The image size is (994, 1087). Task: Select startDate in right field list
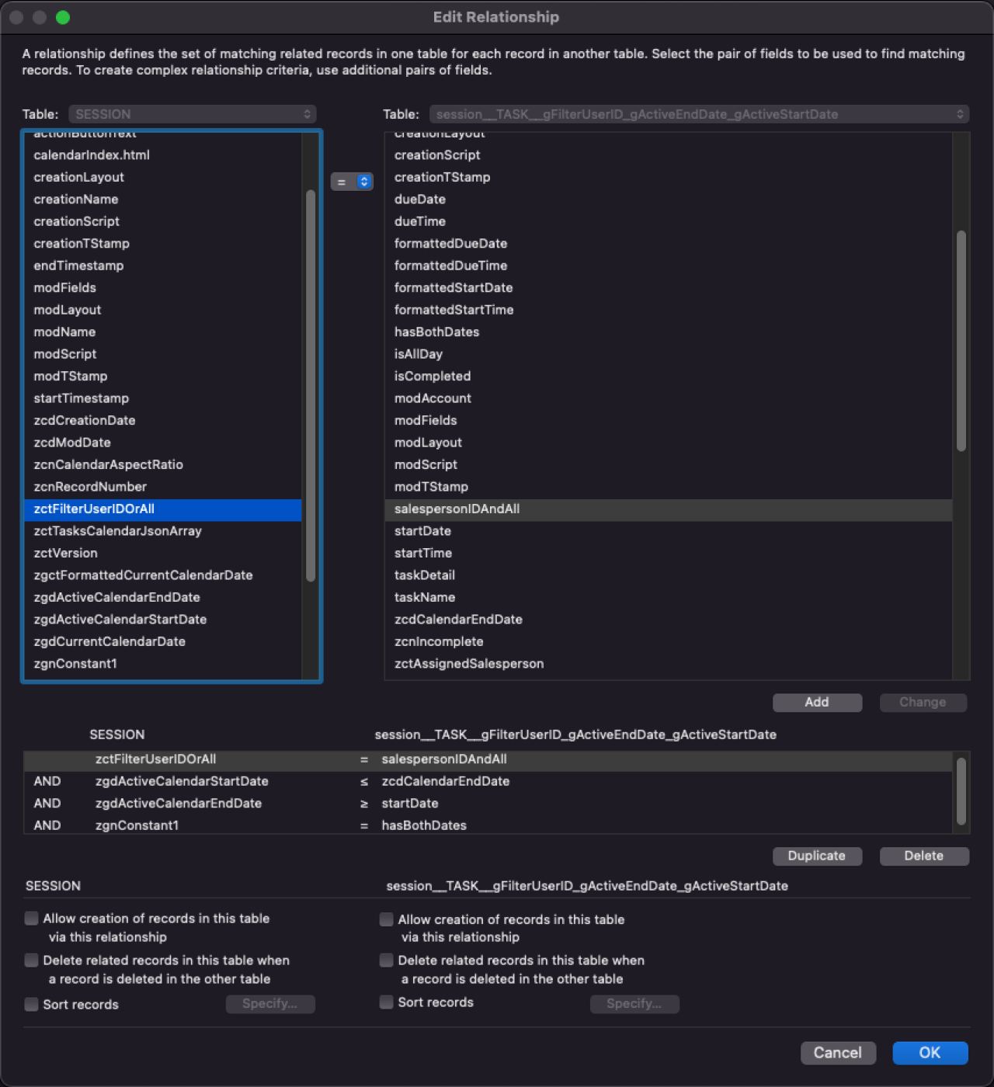pyautogui.click(x=669, y=531)
